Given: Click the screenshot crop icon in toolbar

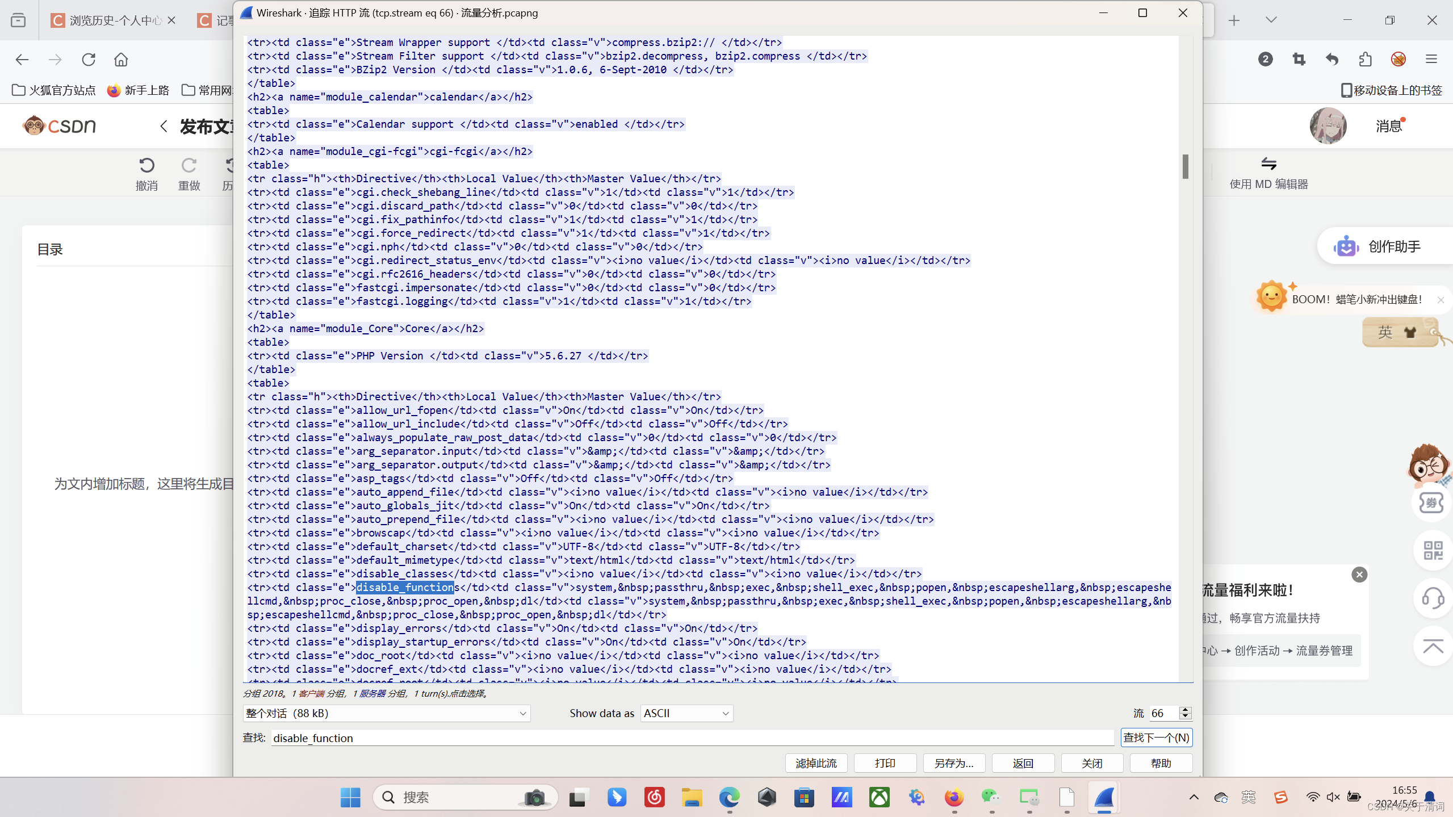Looking at the screenshot, I should 1299,59.
